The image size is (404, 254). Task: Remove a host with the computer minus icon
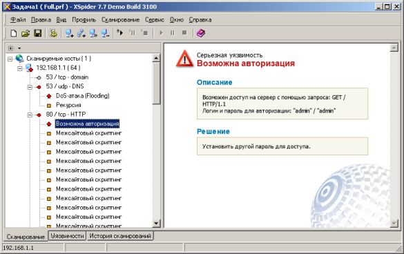click(105, 33)
